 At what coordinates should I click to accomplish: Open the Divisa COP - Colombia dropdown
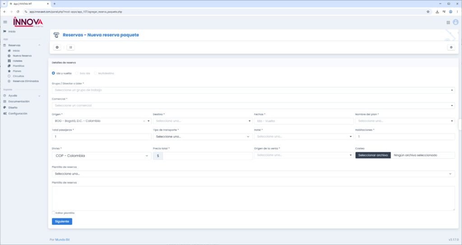coord(102,156)
